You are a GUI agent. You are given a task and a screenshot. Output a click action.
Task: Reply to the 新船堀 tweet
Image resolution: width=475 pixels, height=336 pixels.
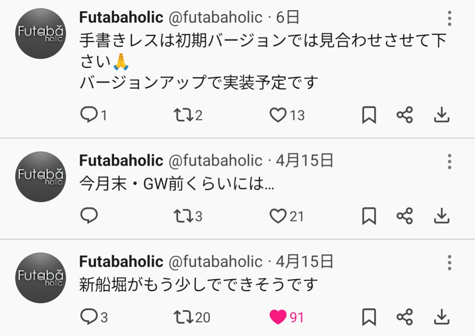click(x=89, y=317)
